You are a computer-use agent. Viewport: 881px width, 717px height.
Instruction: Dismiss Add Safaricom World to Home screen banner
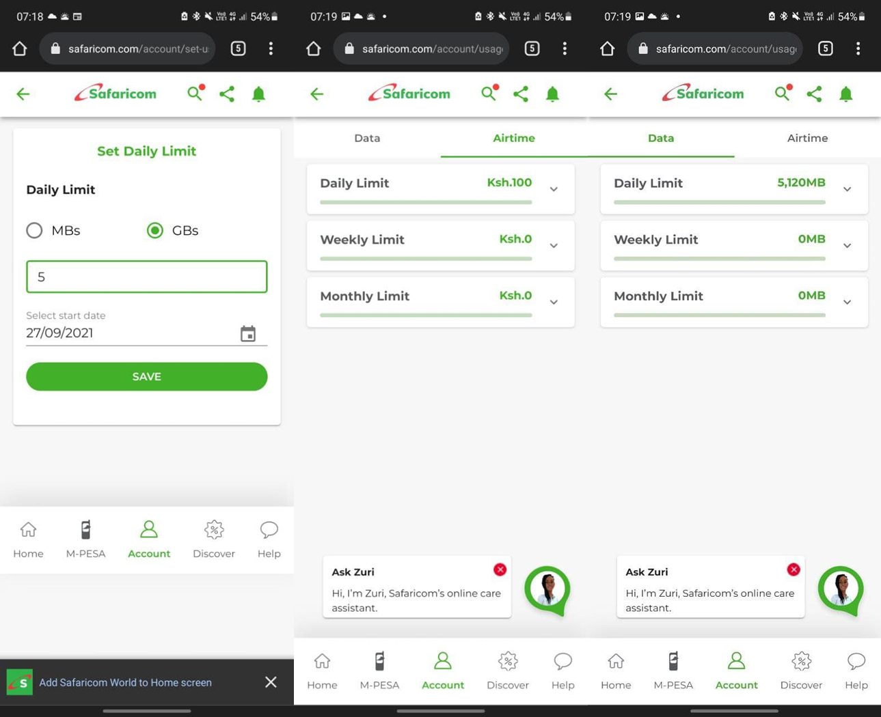click(271, 682)
